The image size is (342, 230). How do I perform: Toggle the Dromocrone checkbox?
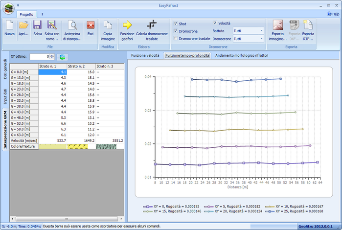pyautogui.click(x=176, y=31)
